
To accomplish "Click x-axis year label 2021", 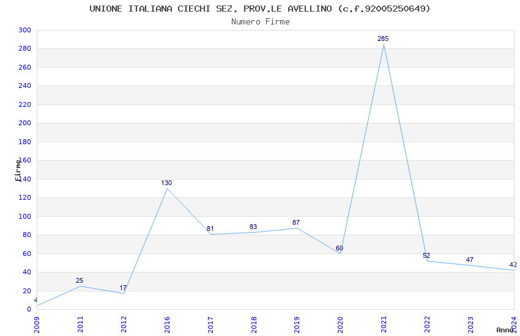I will click(x=384, y=325).
